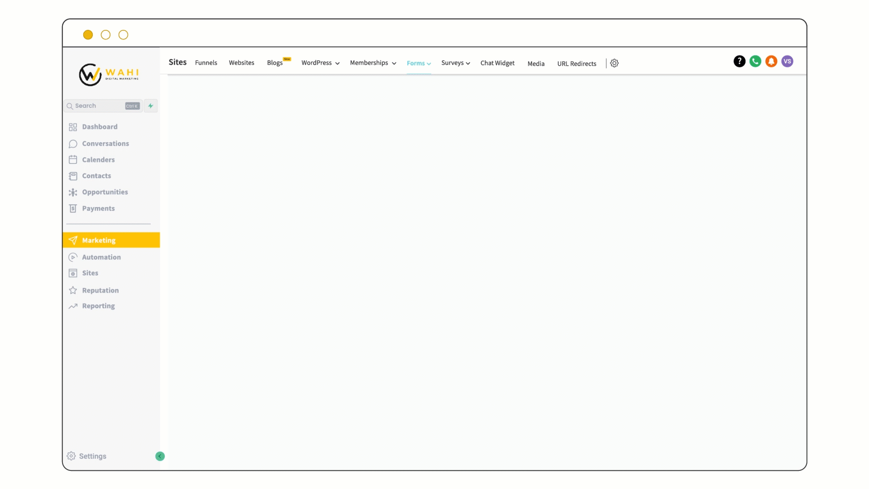Viewport: 869px width, 489px height.
Task: Select the Funnels tab in top navigation
Action: click(206, 62)
